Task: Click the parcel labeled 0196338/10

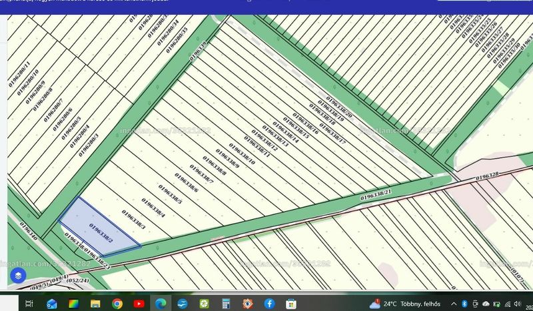Action: 242,154
